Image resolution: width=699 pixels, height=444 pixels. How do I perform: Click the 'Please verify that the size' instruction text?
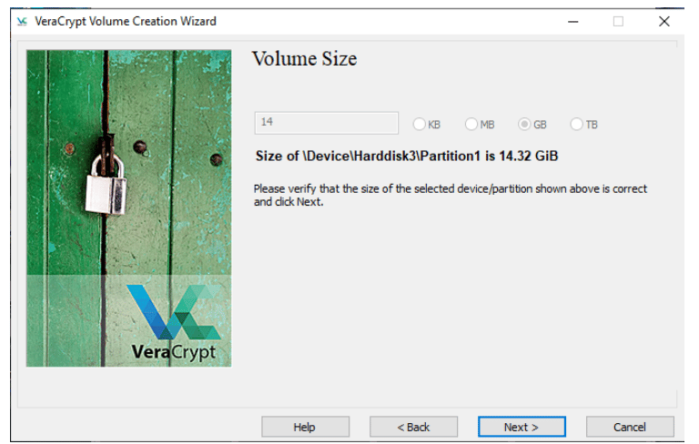point(451,196)
